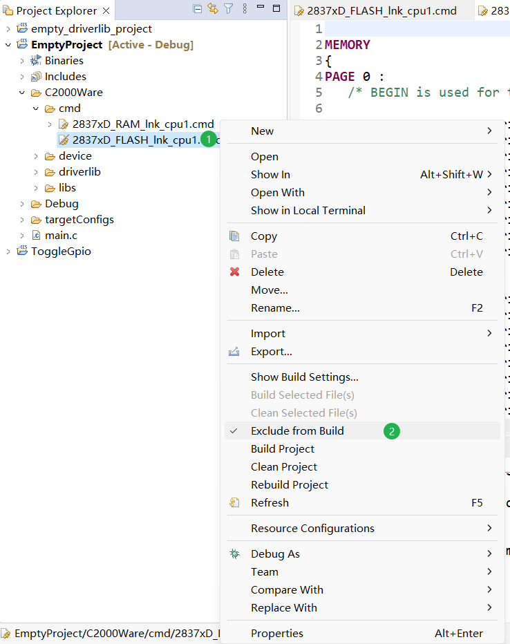The height and width of the screenshot is (644, 510).
Task: Expand the driverlib folder
Action: pyautogui.click(x=36, y=172)
